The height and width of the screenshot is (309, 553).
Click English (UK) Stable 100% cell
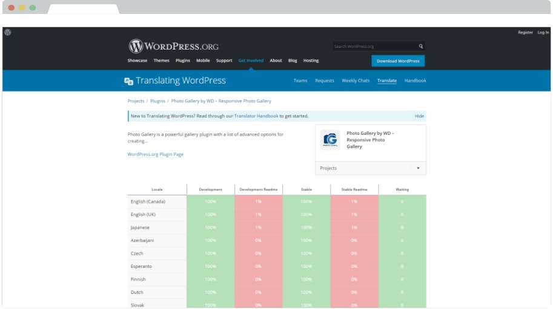[x=306, y=214]
